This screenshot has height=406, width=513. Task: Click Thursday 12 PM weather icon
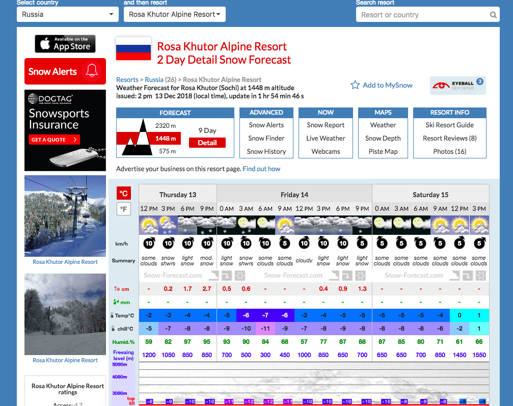149,225
